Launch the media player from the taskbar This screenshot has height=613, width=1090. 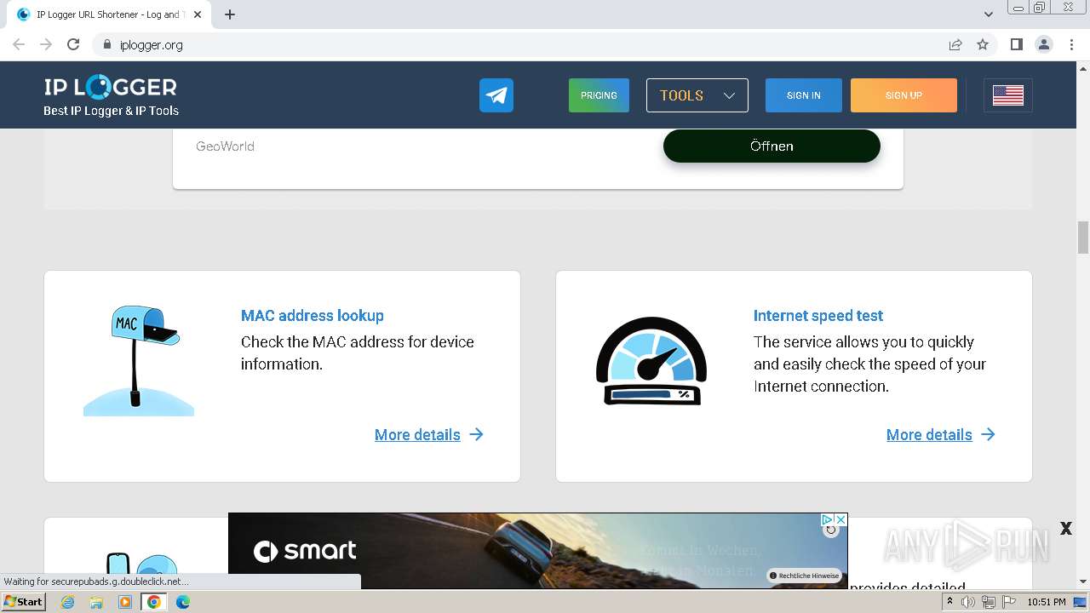pos(125,602)
